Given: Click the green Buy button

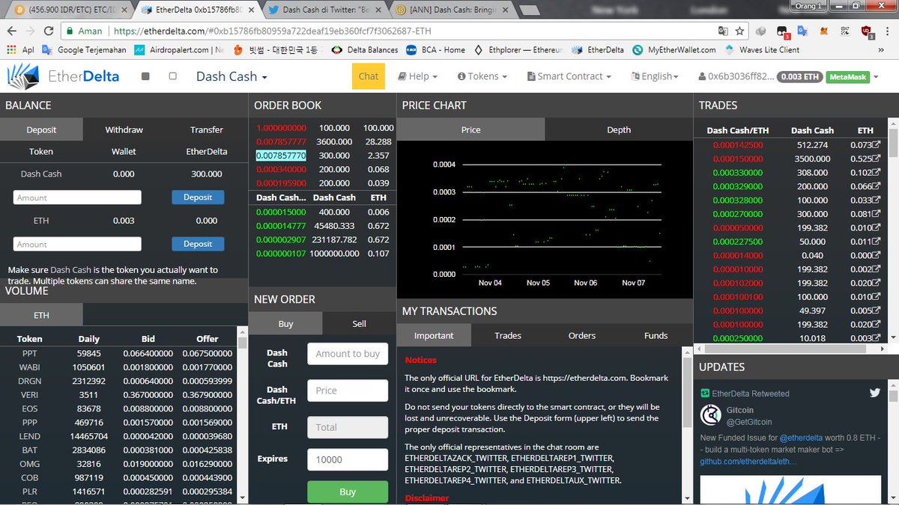Looking at the screenshot, I should click(348, 492).
